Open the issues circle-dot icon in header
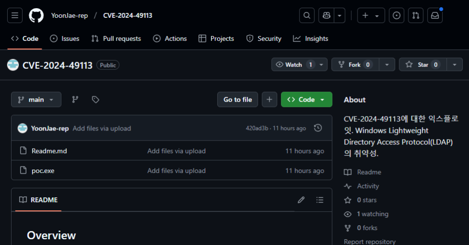The width and height of the screenshot is (469, 245). coord(396,15)
